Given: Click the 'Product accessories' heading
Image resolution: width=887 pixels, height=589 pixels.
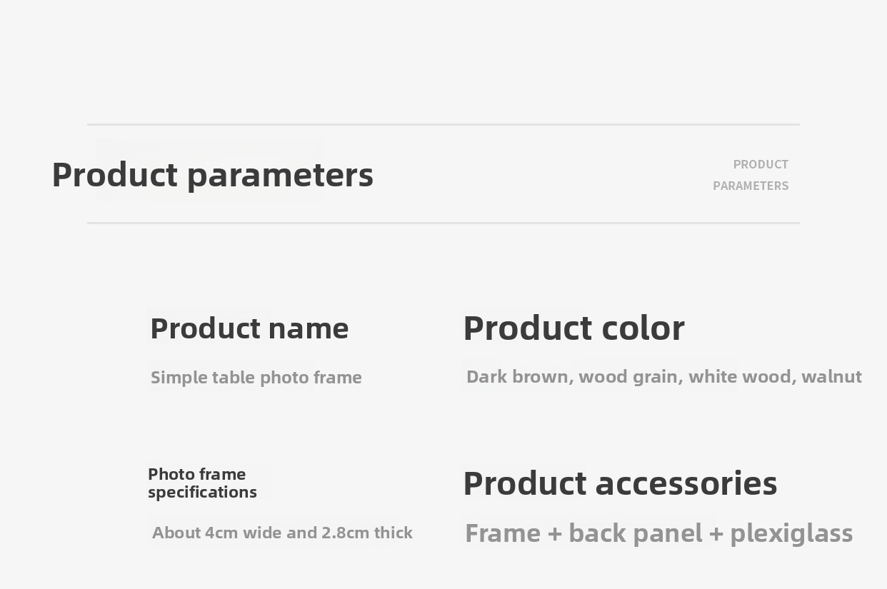Looking at the screenshot, I should [x=620, y=483].
